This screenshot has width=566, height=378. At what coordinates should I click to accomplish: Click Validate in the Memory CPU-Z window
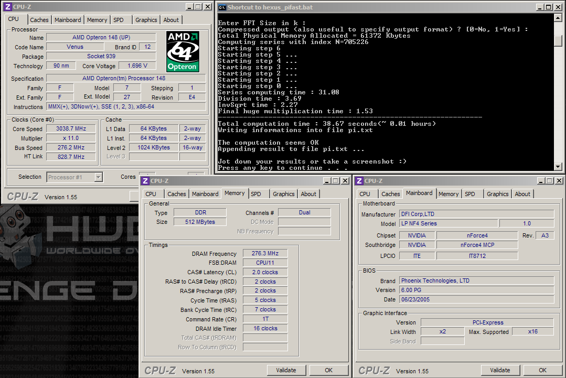click(286, 370)
